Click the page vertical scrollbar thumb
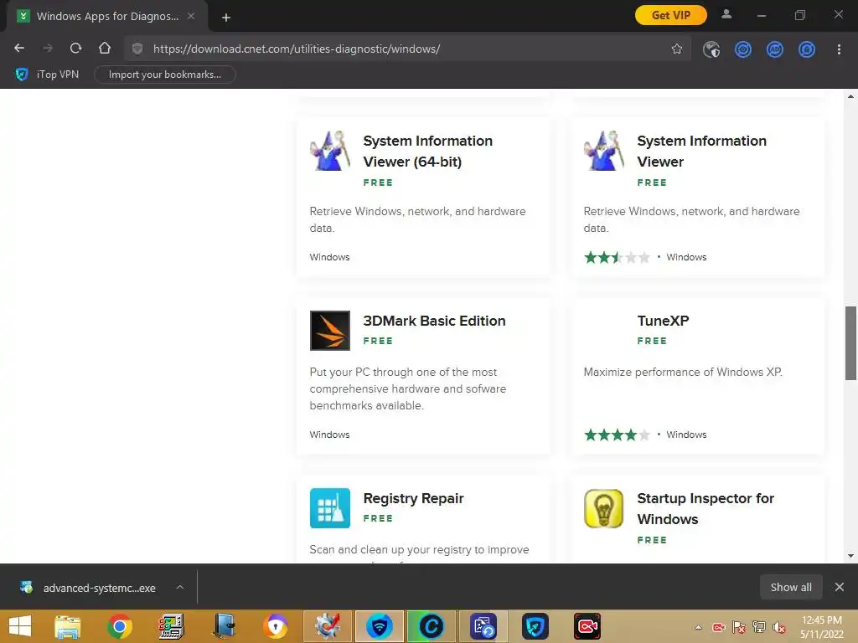Image resolution: width=858 pixels, height=643 pixels. coord(851,342)
